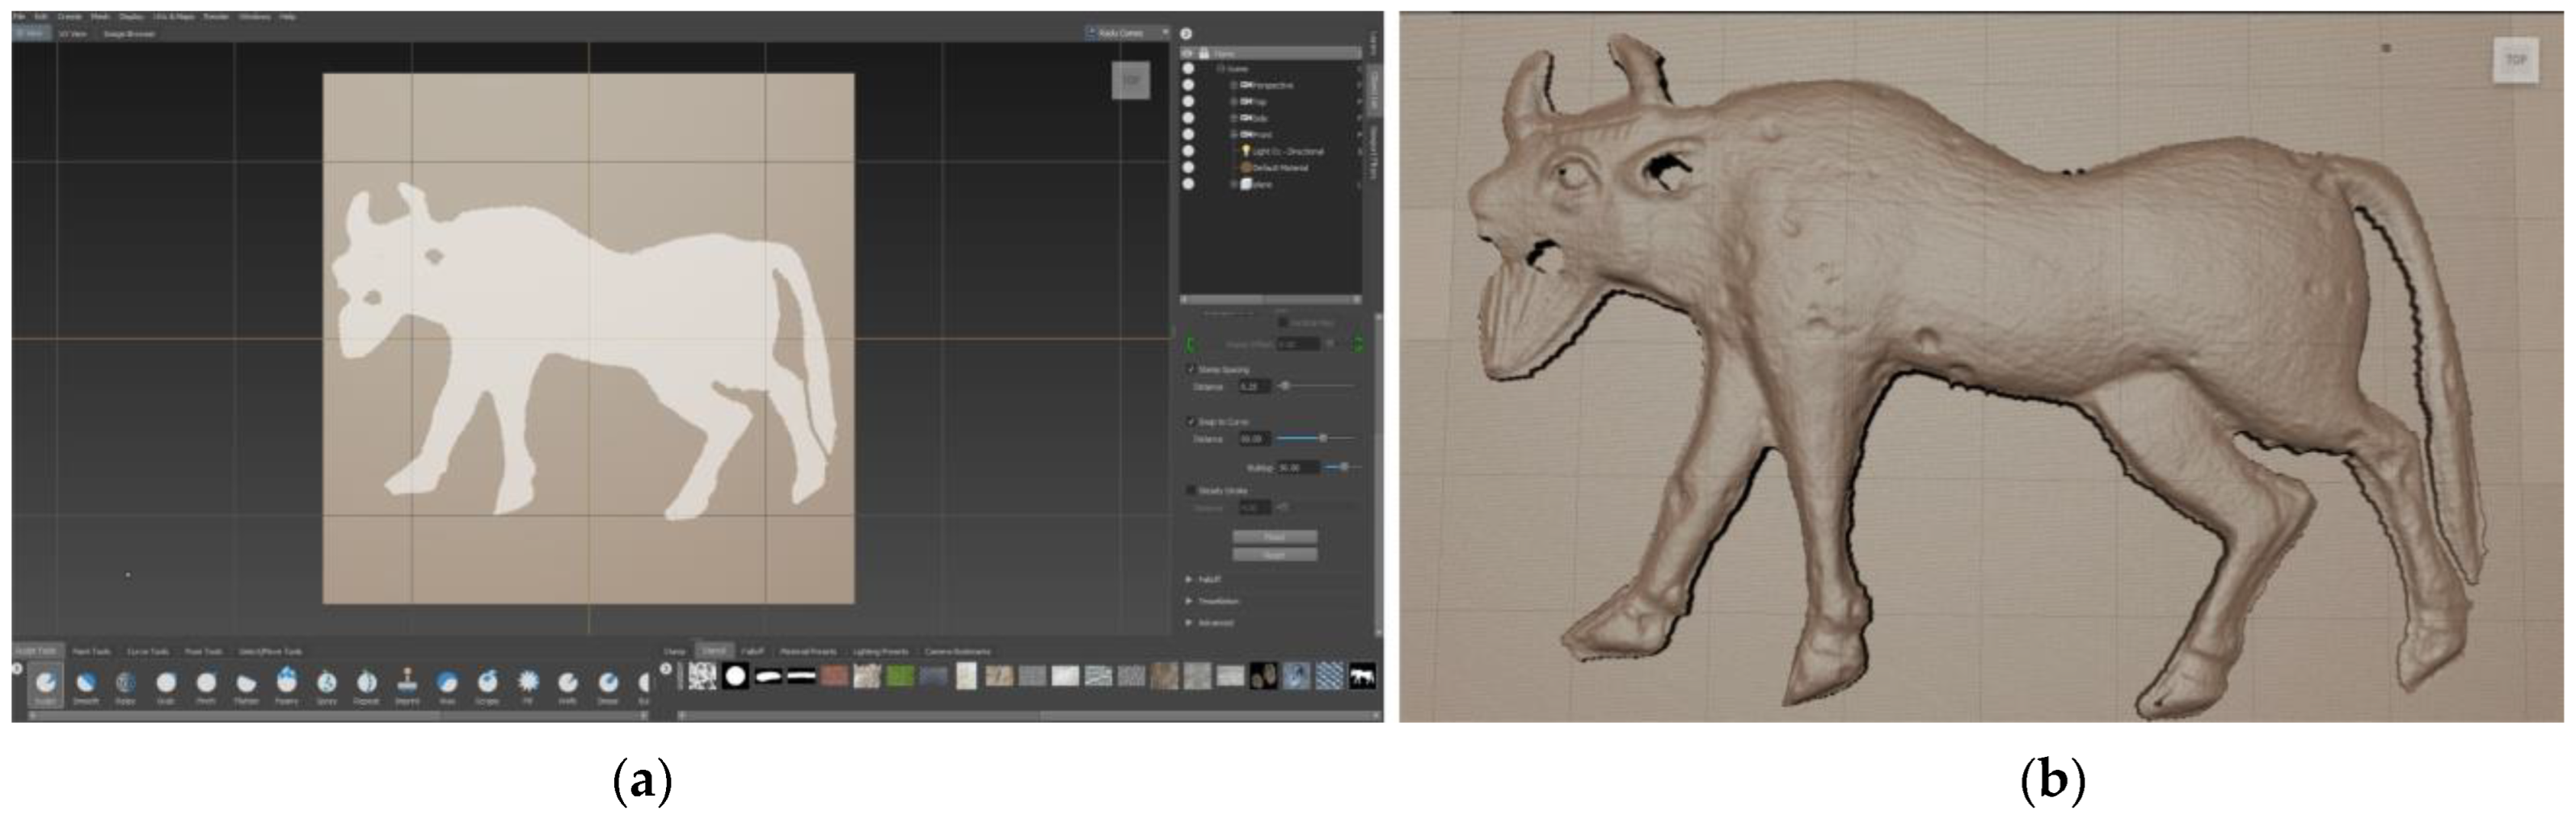This screenshot has height=815, width=2576.
Task: Open the Mesh menu
Action: [x=100, y=17]
